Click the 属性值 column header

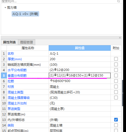[80, 48]
